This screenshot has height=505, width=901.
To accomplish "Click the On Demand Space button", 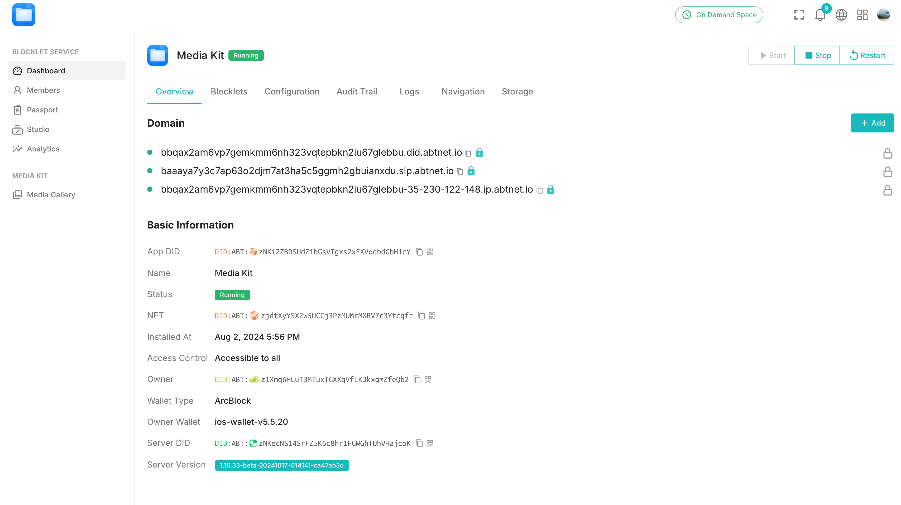I will (719, 15).
